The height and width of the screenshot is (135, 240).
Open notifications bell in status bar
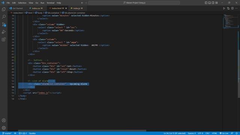[237, 133]
